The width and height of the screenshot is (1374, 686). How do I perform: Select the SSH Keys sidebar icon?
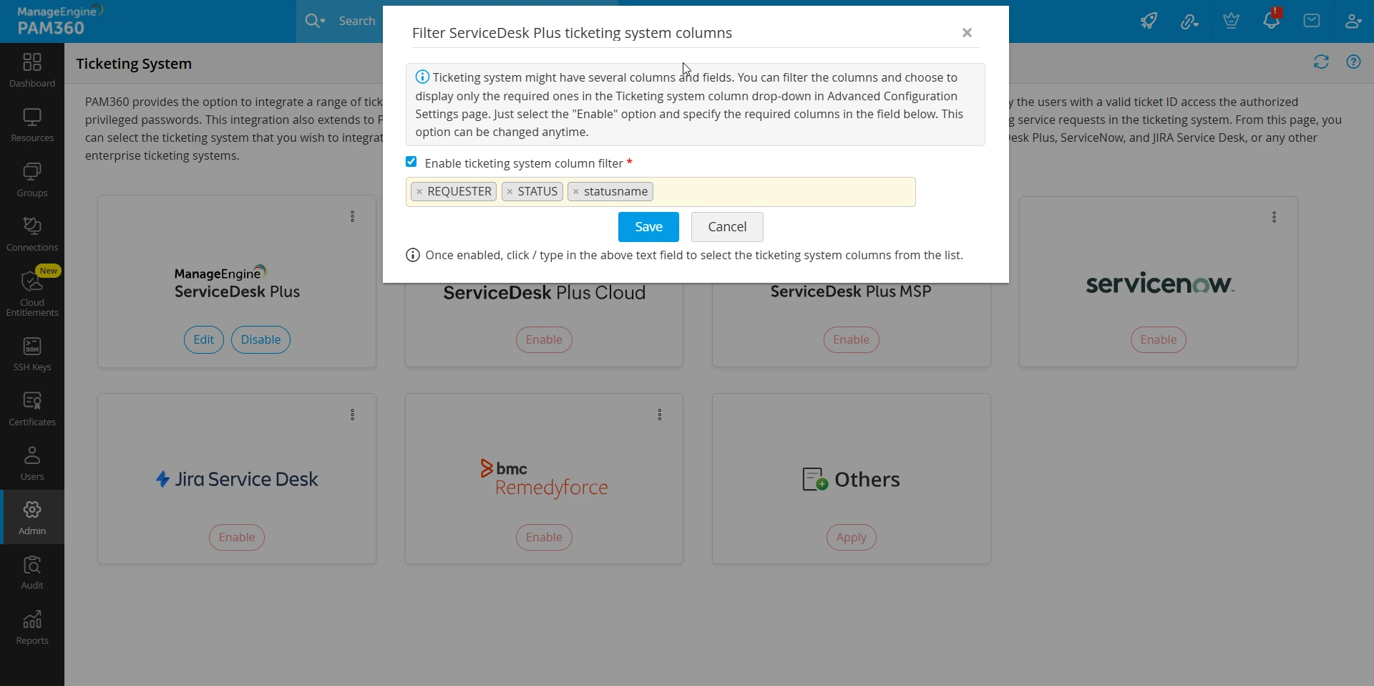[31, 353]
